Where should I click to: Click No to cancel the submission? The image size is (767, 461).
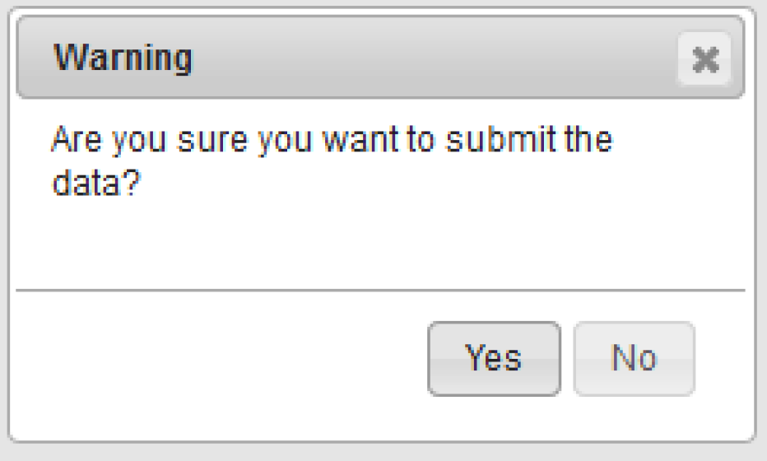coord(634,358)
